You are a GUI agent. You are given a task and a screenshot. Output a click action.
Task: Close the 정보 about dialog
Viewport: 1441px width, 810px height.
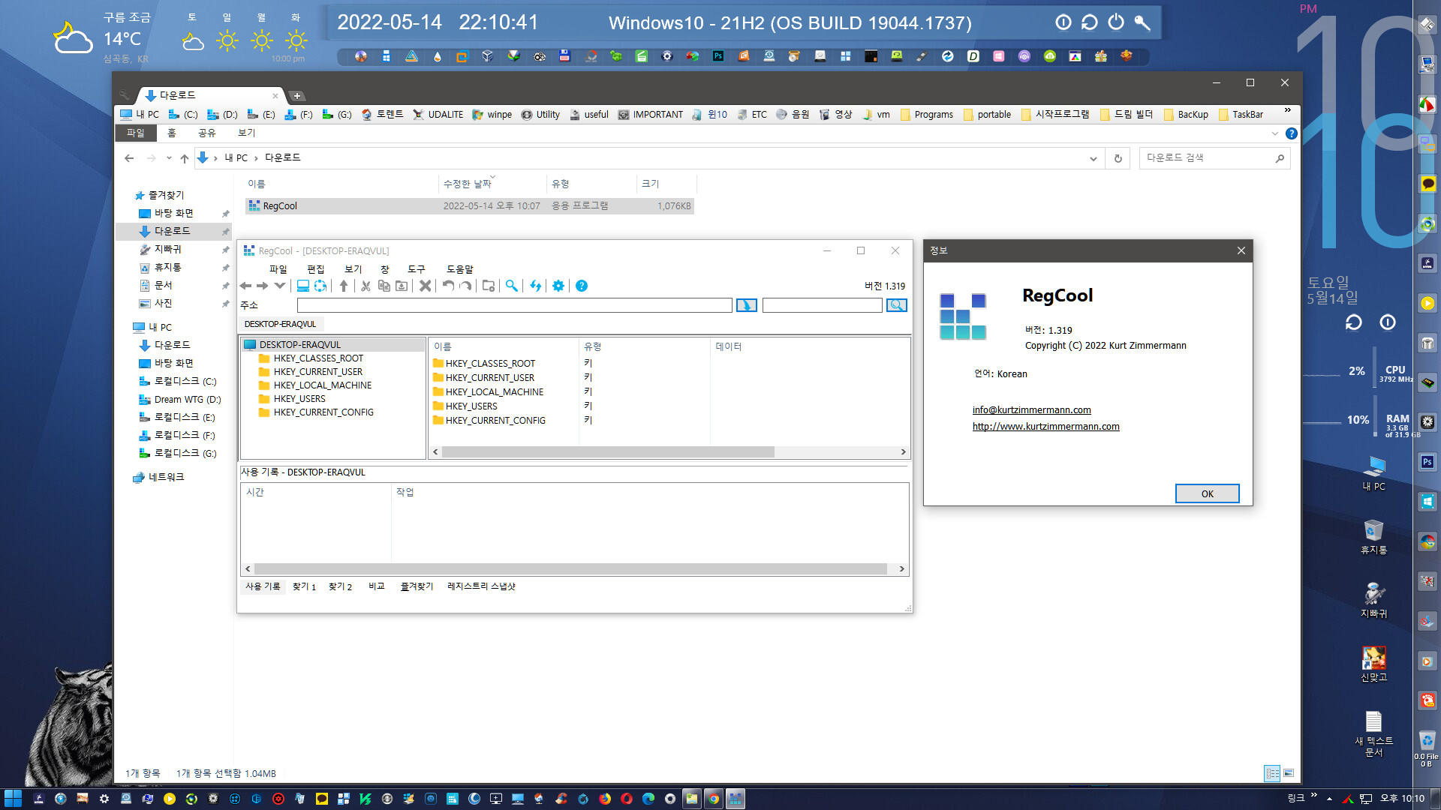coord(1241,250)
